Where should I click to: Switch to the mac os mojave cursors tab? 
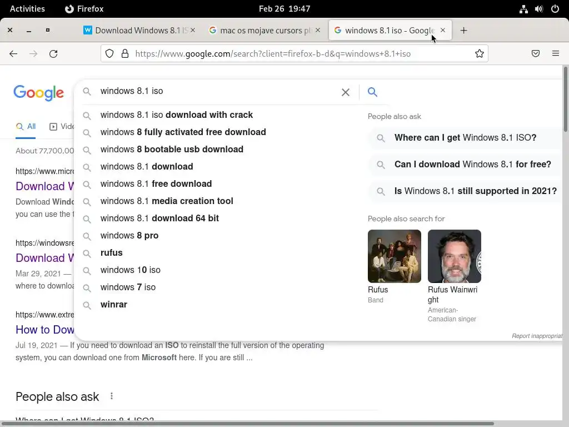click(264, 31)
